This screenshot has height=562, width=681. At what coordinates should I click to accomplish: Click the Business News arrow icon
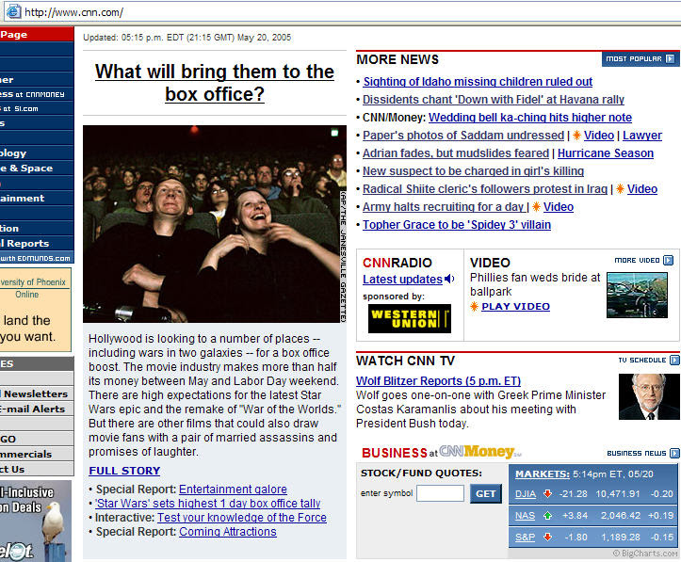[x=674, y=453]
